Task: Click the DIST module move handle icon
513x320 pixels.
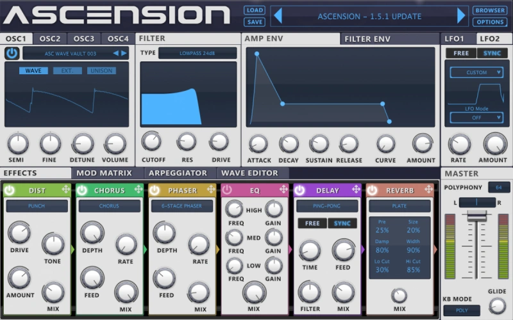Action: [66, 189]
